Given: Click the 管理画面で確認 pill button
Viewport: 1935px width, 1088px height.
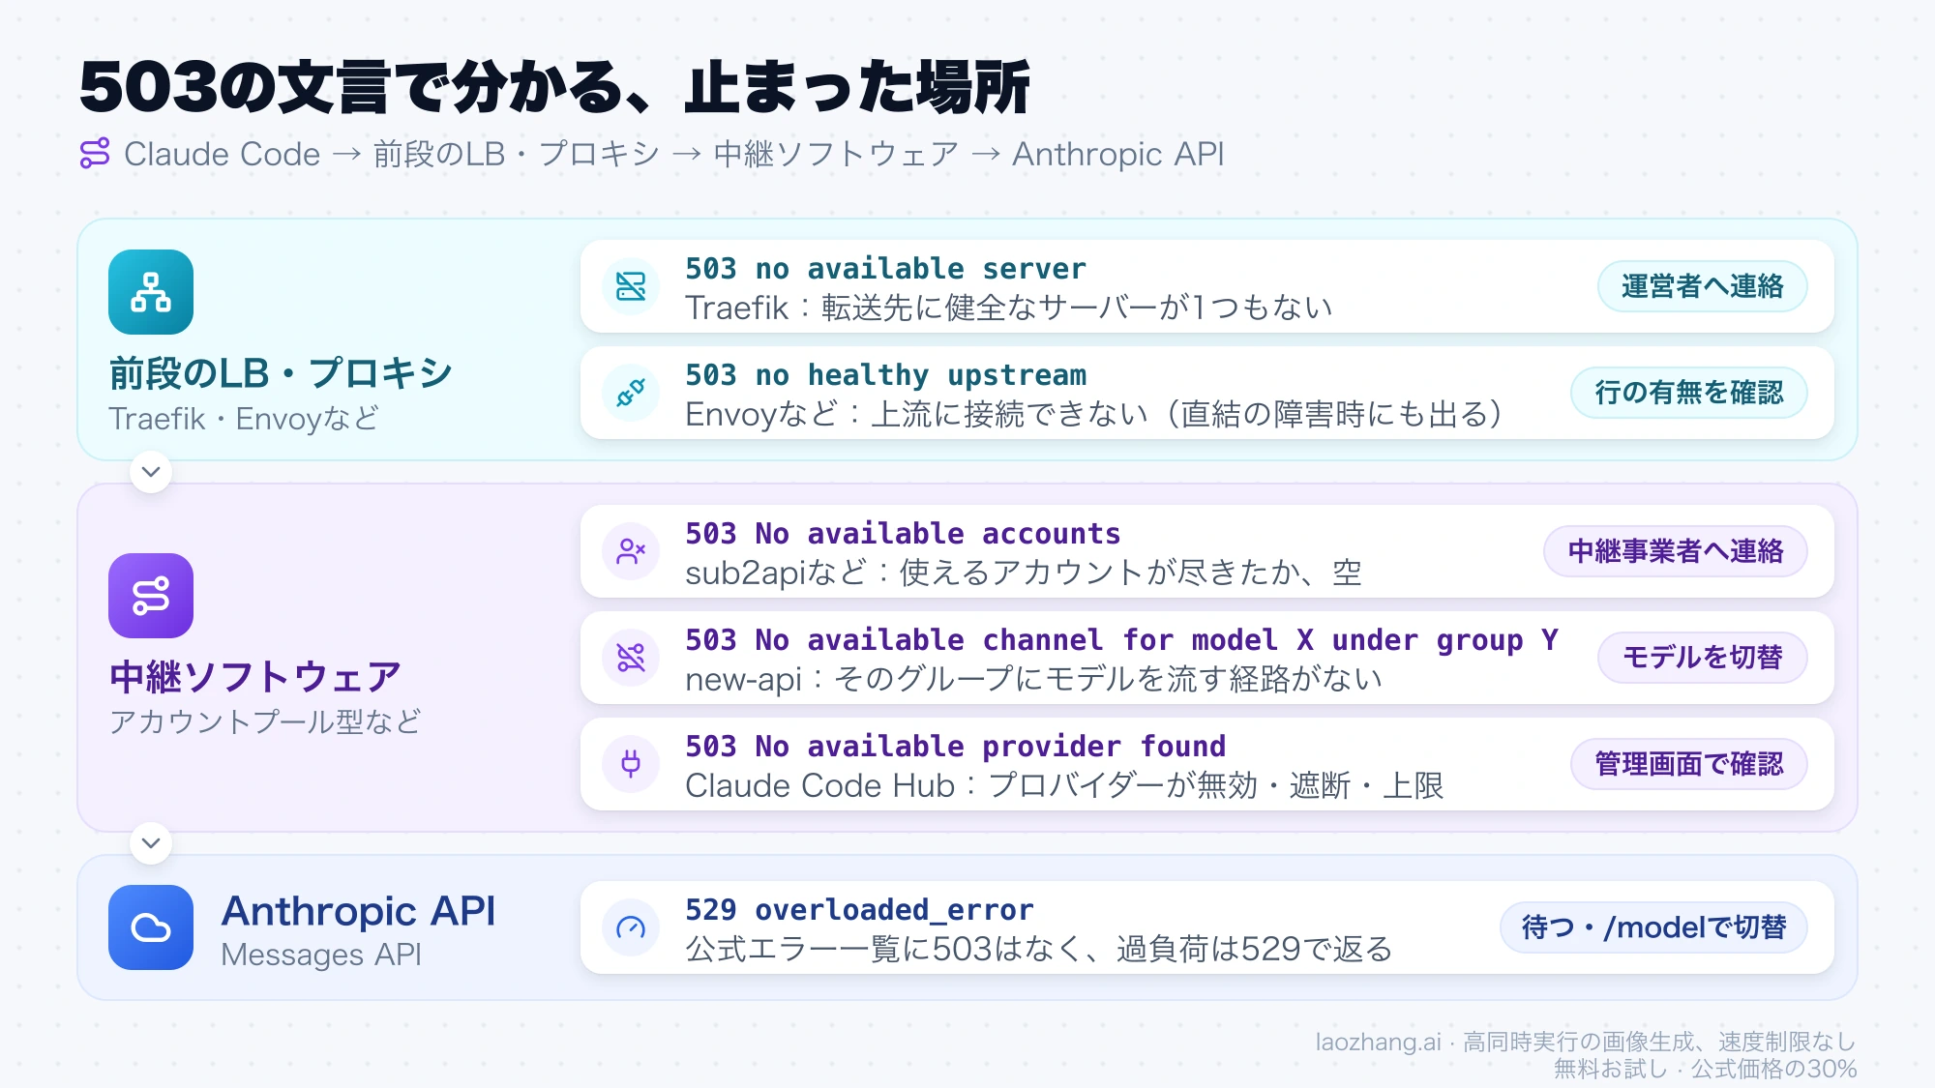Looking at the screenshot, I should [1688, 764].
